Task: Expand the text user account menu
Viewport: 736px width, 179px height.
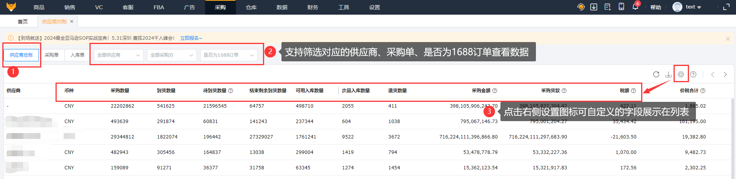Action: point(693,7)
